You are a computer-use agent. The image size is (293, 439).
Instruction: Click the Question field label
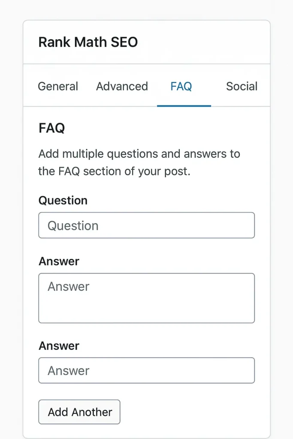pyautogui.click(x=63, y=200)
